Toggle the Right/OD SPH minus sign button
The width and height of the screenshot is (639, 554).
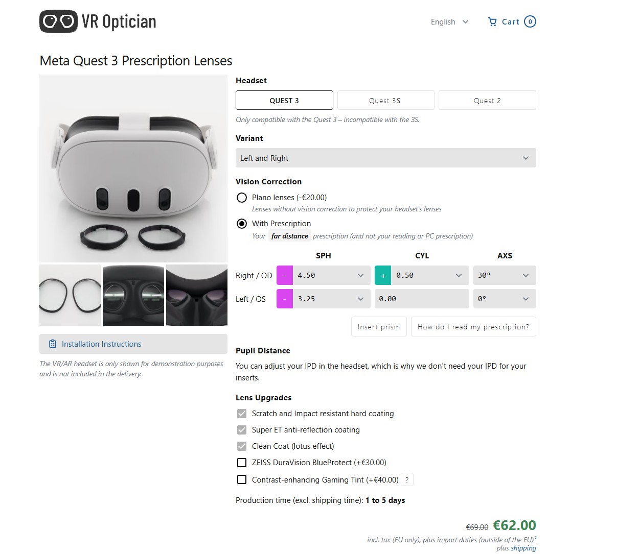coord(285,275)
